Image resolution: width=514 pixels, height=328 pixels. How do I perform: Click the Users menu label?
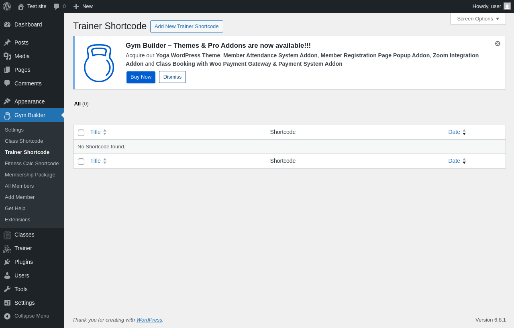22,275
